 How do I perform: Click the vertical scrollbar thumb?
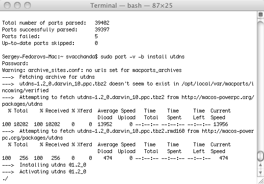(x=261, y=156)
